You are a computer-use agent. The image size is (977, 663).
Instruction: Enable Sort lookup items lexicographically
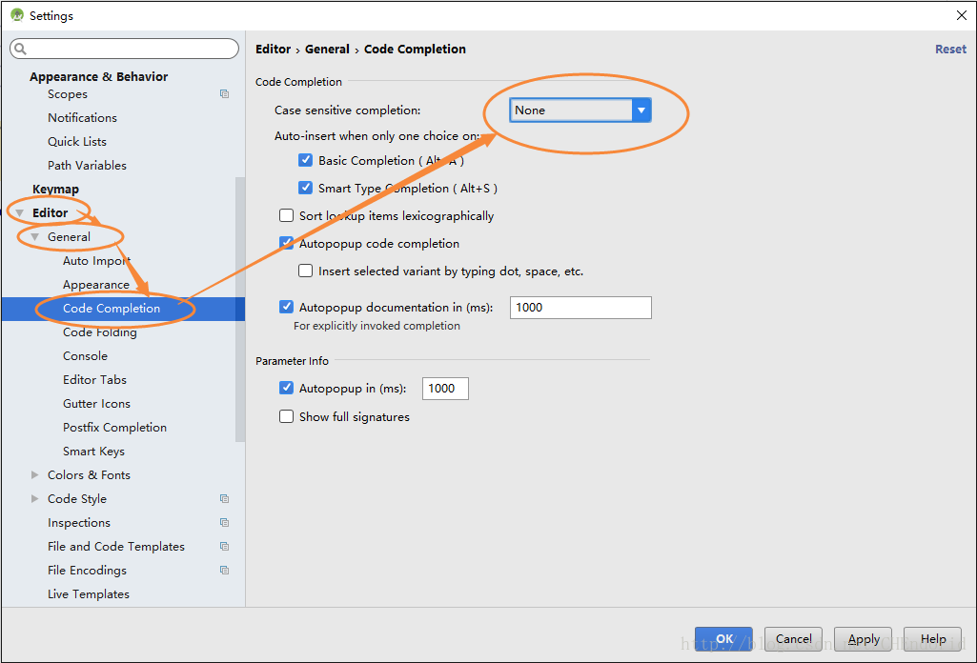pos(286,216)
